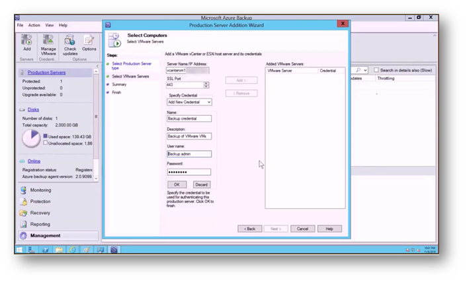Collapse the left navigation pane arrow
Viewport: 467px width, 283px height.
tap(97, 65)
